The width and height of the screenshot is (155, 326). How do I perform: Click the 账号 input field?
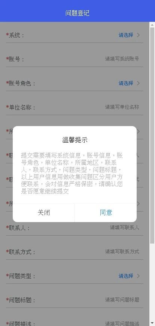pos(122,59)
